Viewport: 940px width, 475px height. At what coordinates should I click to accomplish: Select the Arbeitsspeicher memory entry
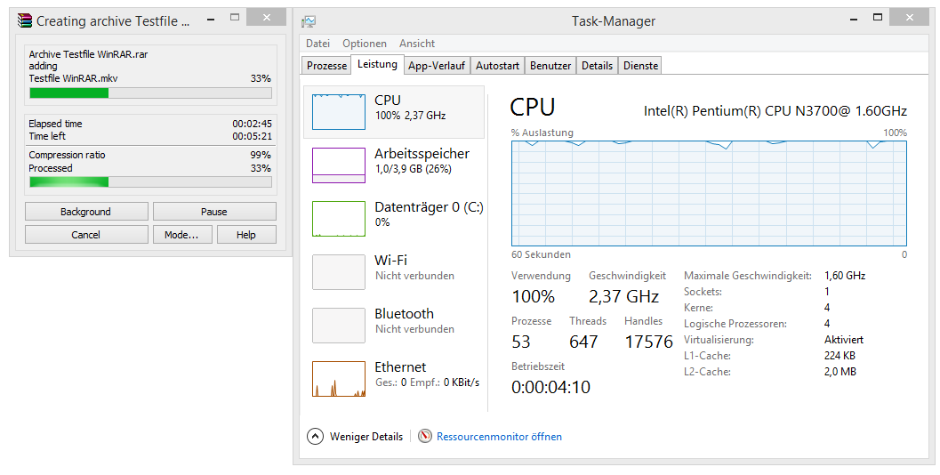tap(394, 165)
